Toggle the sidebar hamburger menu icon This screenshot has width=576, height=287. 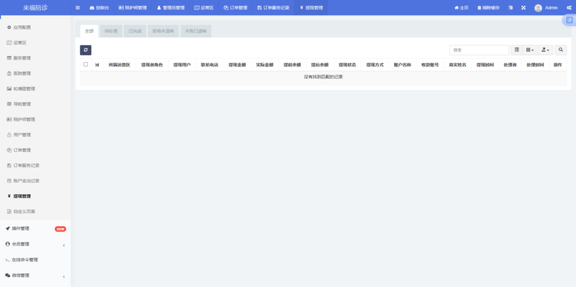[x=77, y=8]
